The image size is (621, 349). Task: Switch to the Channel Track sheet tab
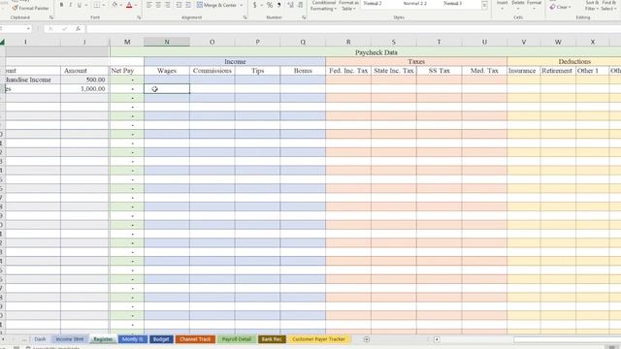pyautogui.click(x=195, y=339)
